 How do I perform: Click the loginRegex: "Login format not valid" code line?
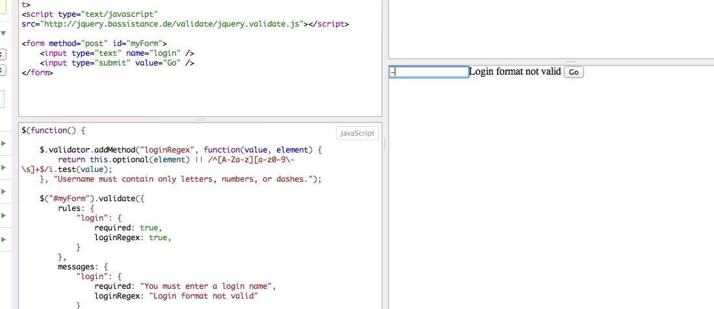pyautogui.click(x=176, y=296)
